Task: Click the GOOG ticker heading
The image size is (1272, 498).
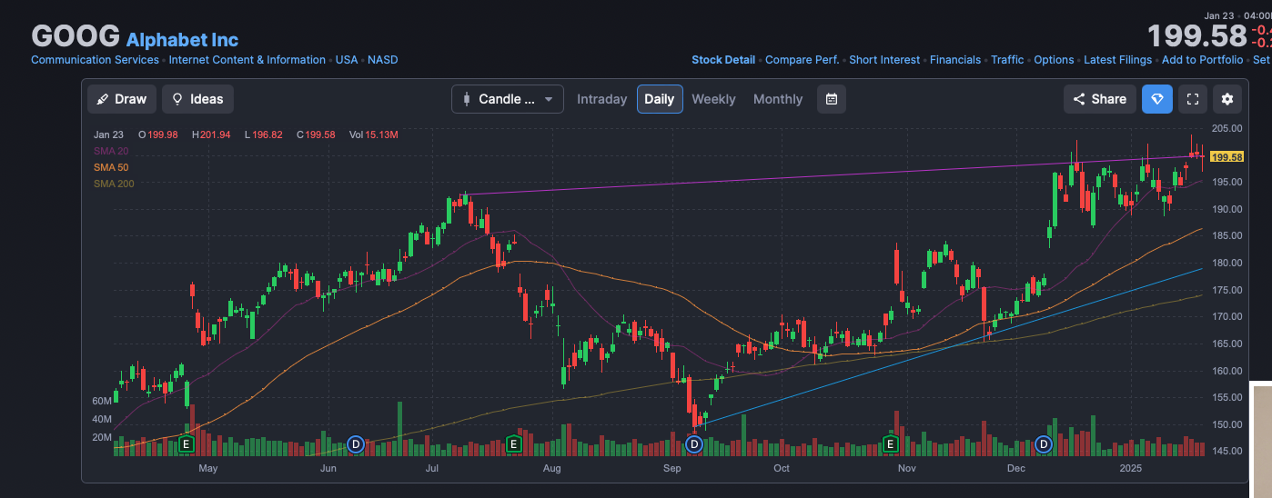Action: click(76, 36)
